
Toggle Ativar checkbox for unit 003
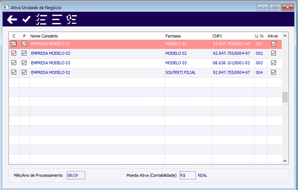pyautogui.click(x=273, y=63)
